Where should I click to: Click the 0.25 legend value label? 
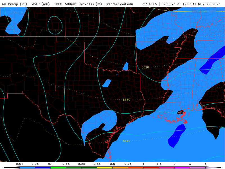[x=82, y=164]
